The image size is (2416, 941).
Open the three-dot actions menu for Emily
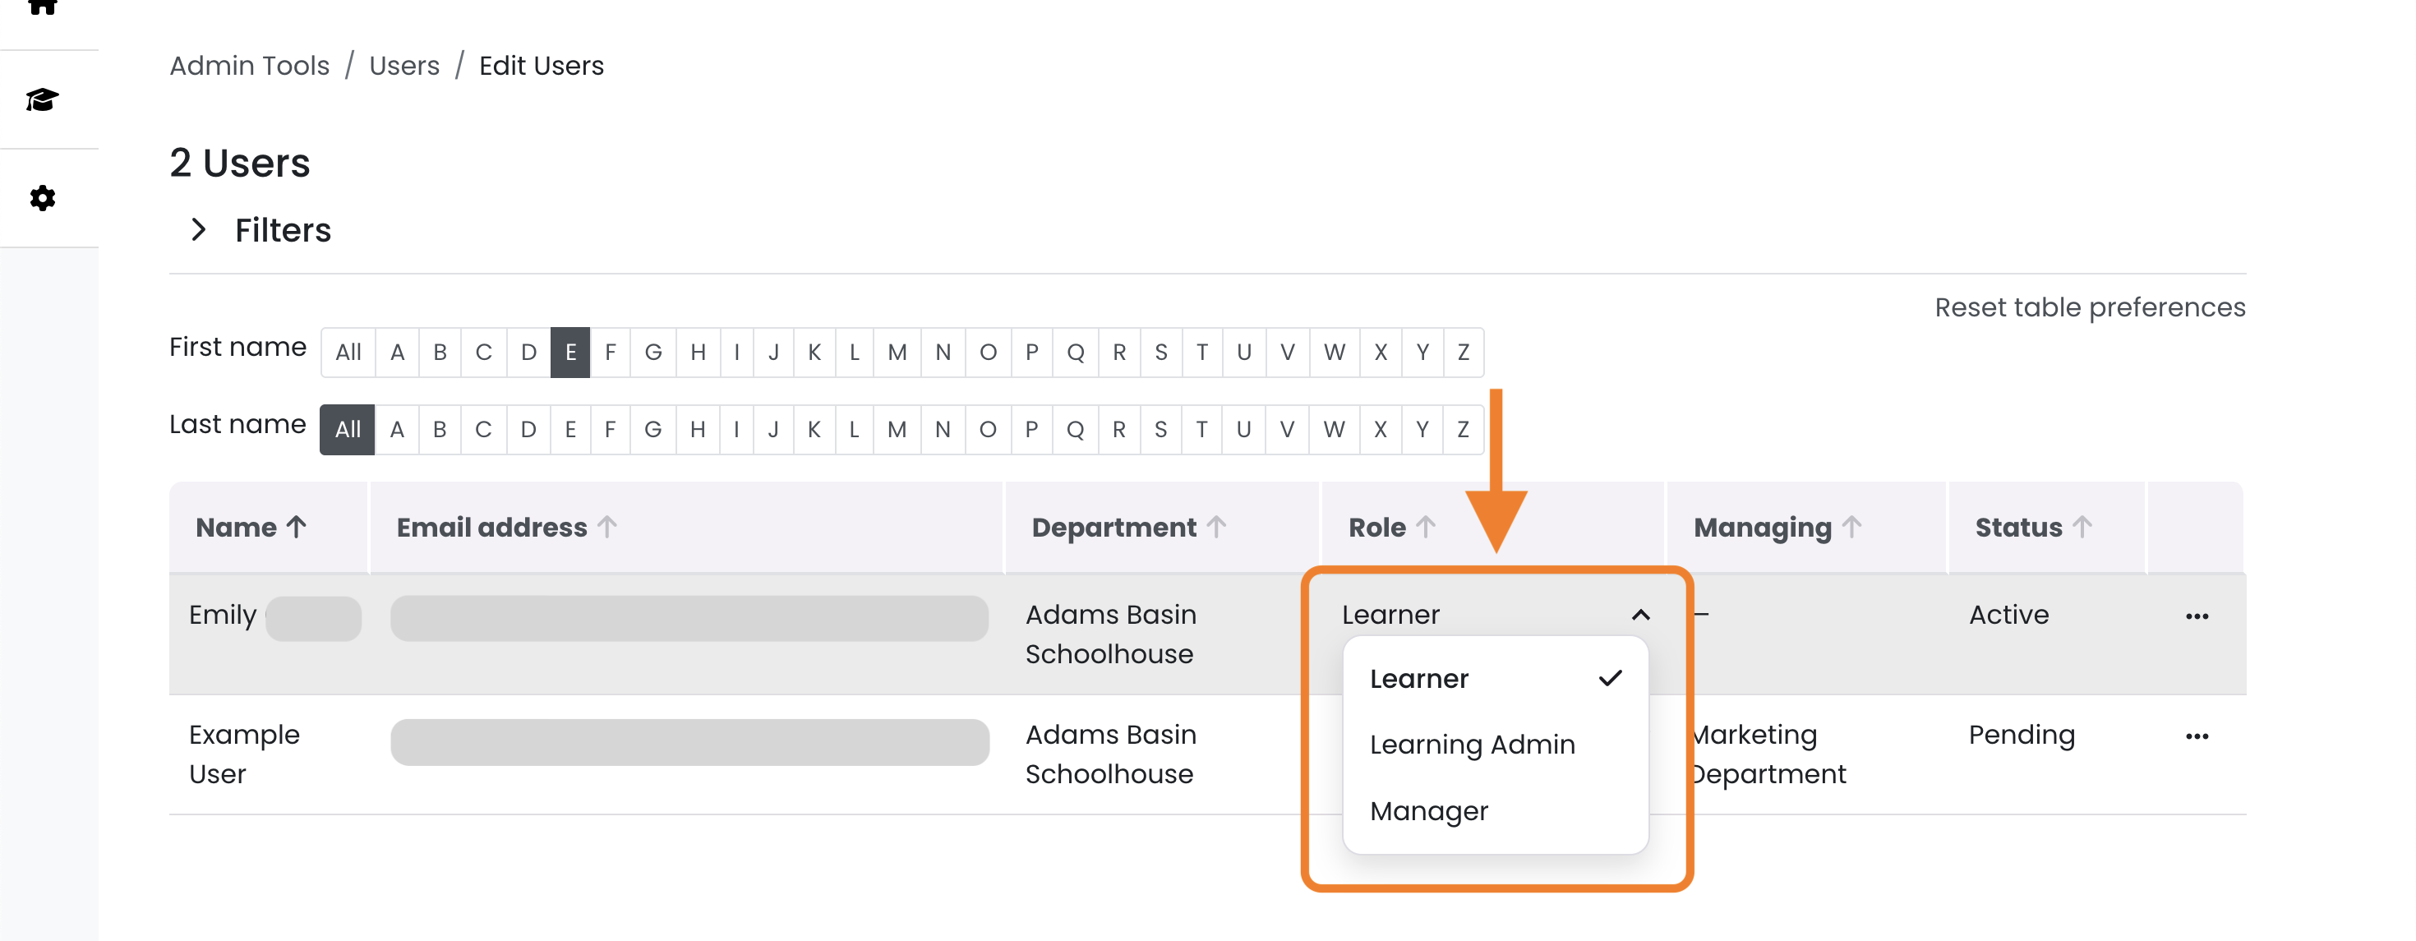pos(2197,616)
